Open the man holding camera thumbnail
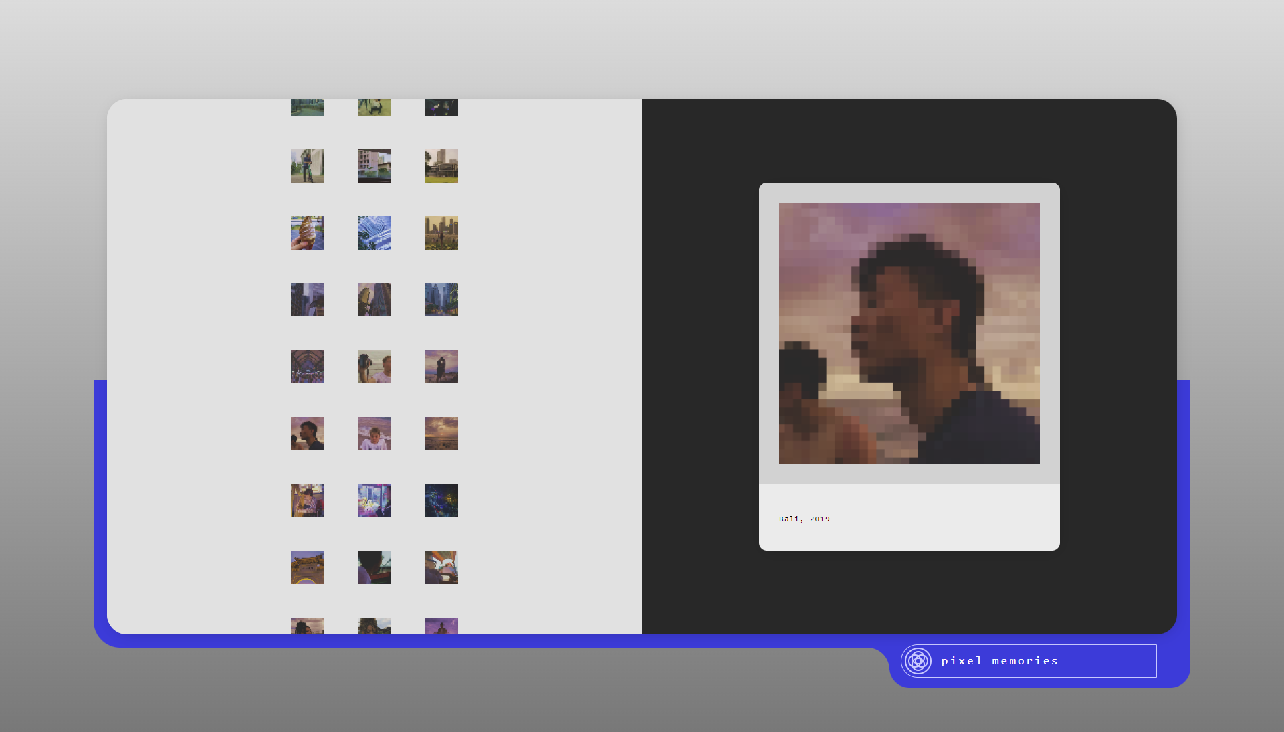 tap(374, 367)
